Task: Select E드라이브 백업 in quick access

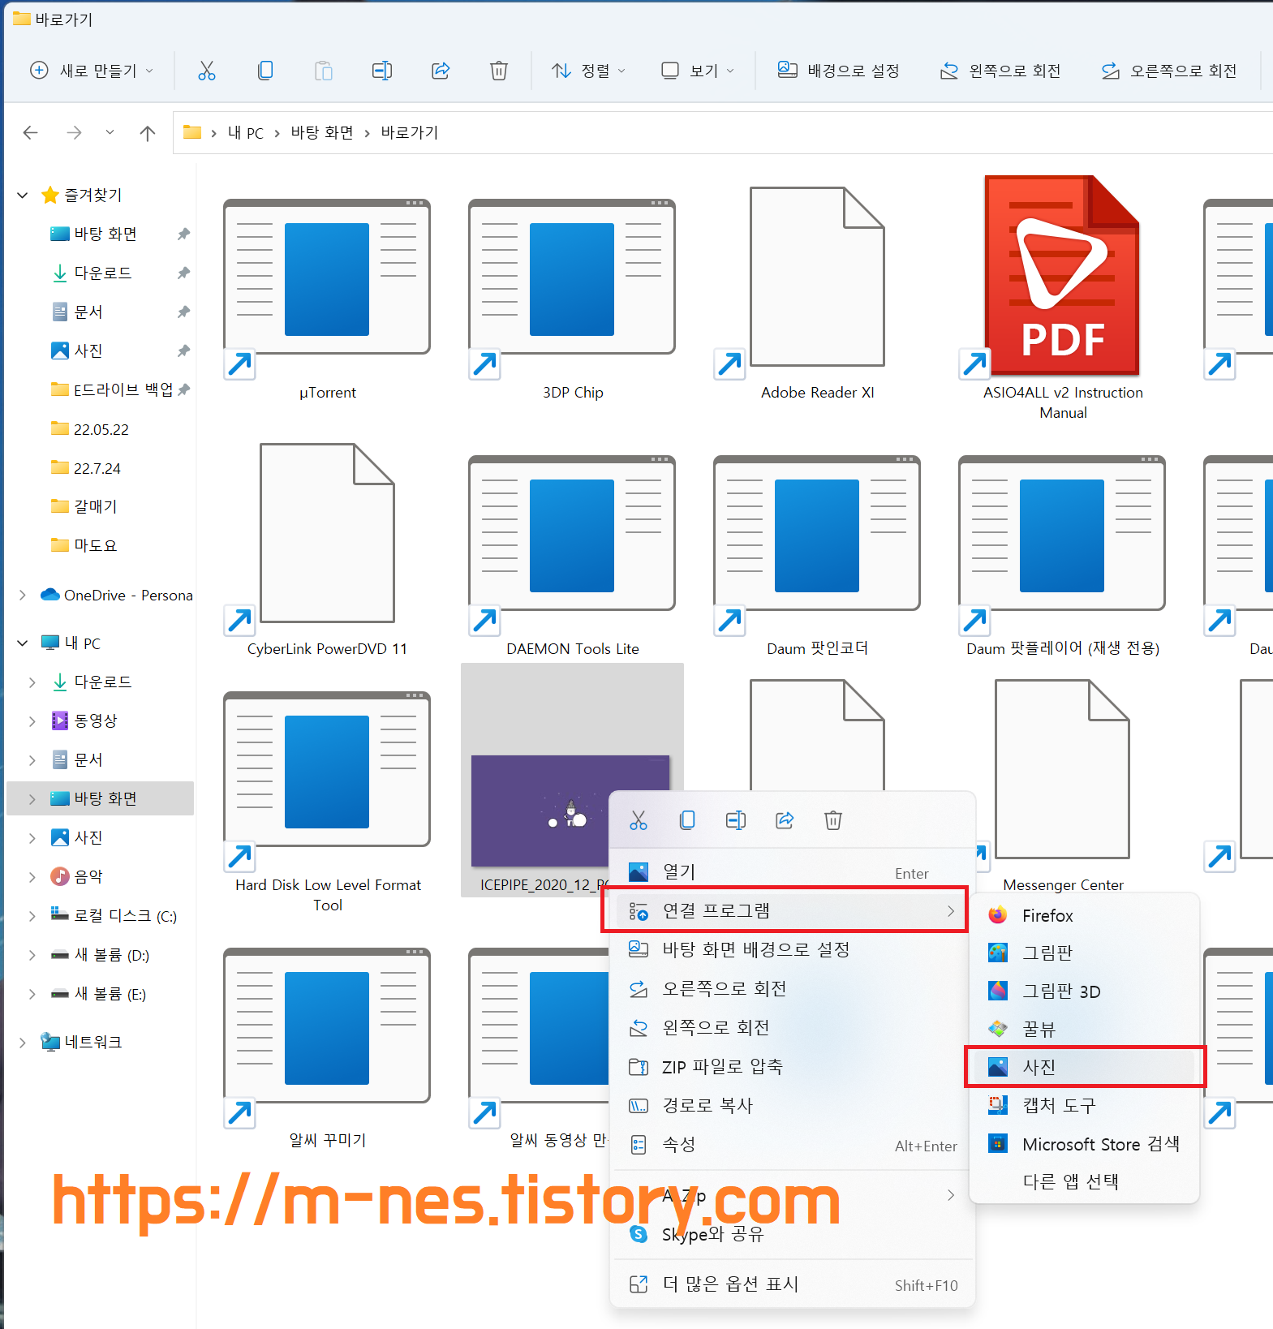Action: (123, 389)
